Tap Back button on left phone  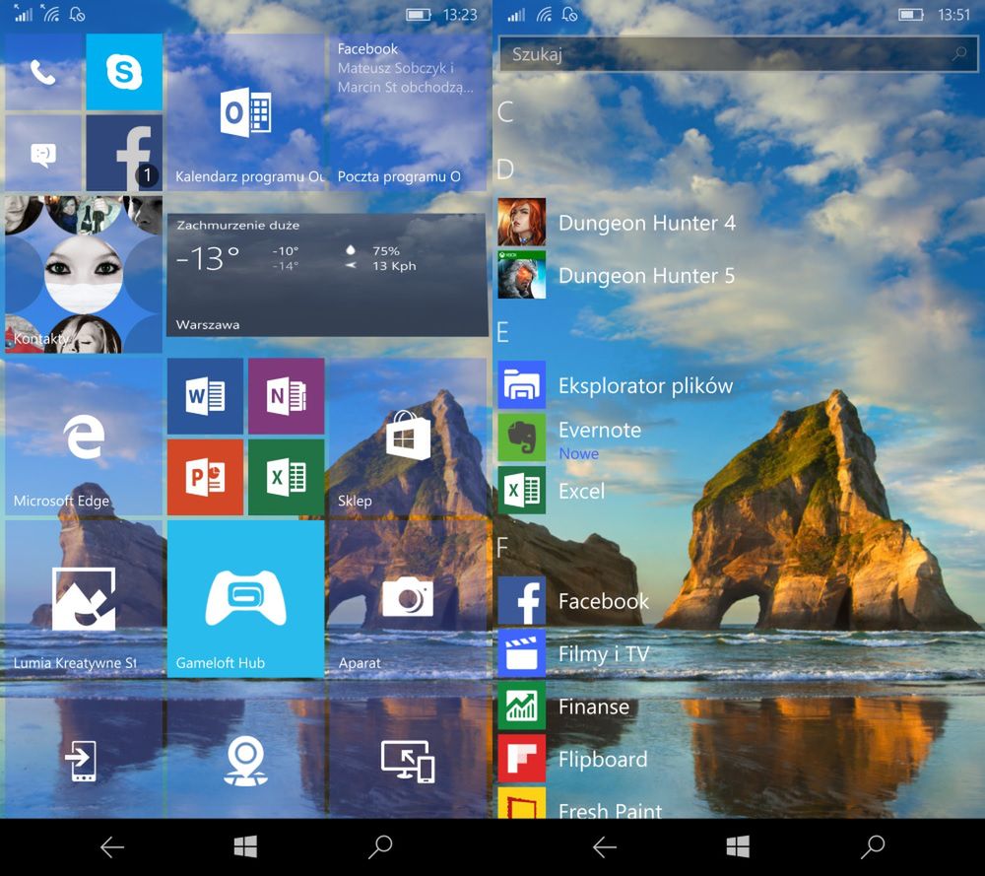coord(112,847)
